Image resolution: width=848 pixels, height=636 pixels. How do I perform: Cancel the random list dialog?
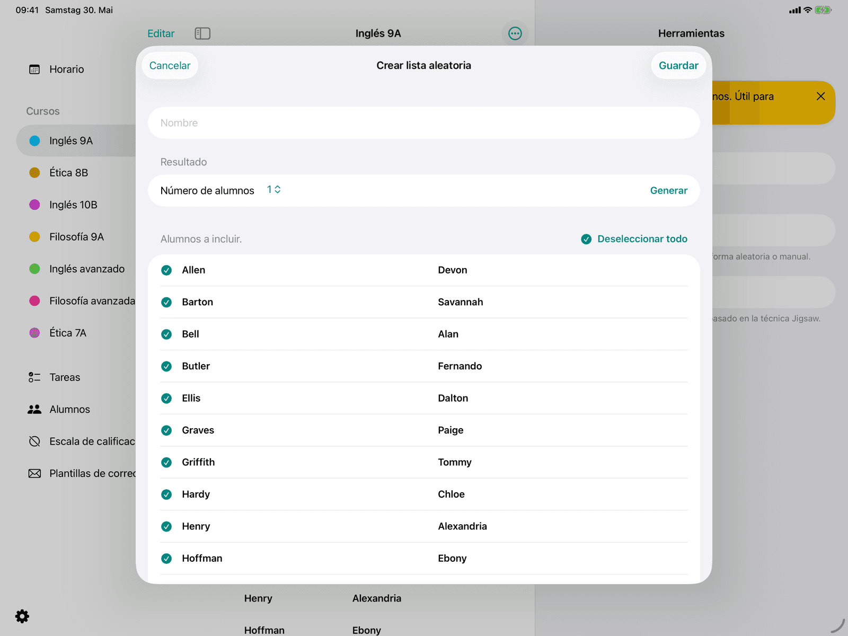click(x=170, y=66)
